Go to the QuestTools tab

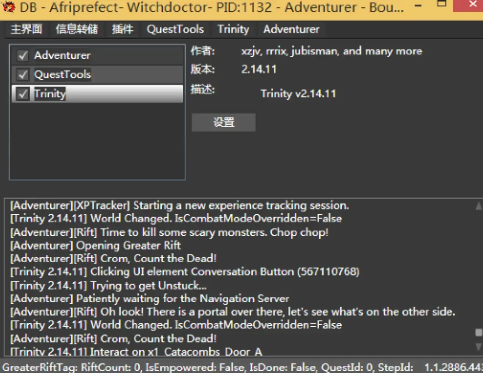pyautogui.click(x=175, y=29)
